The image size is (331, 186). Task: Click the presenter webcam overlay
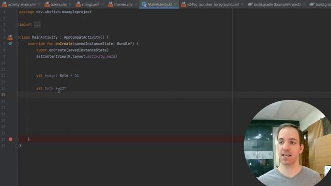(x=288, y=143)
